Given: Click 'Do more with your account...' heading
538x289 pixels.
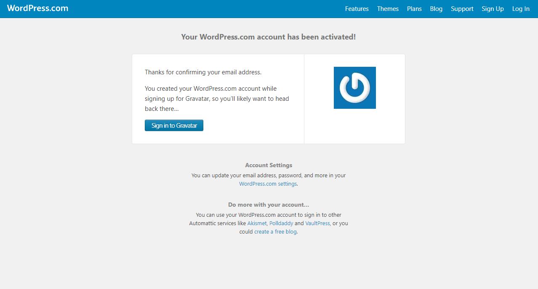Looking at the screenshot, I should 269,205.
